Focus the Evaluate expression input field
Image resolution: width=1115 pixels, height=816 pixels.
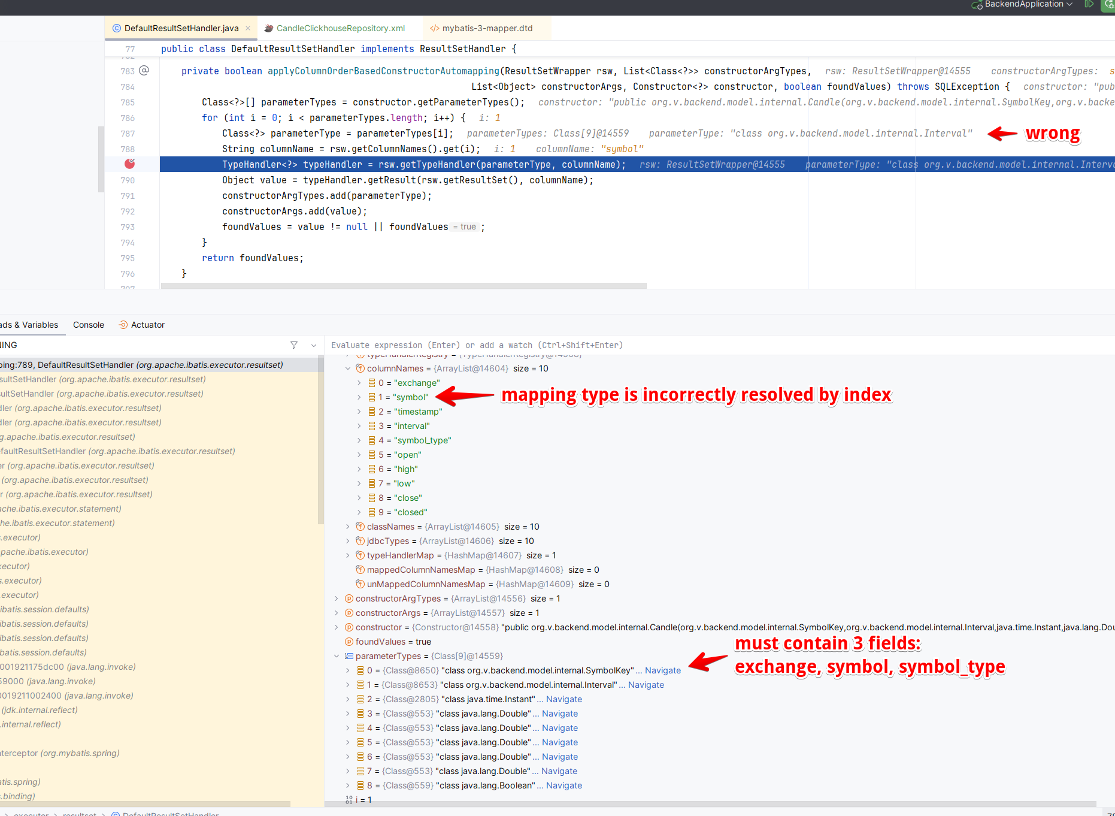tap(719, 345)
